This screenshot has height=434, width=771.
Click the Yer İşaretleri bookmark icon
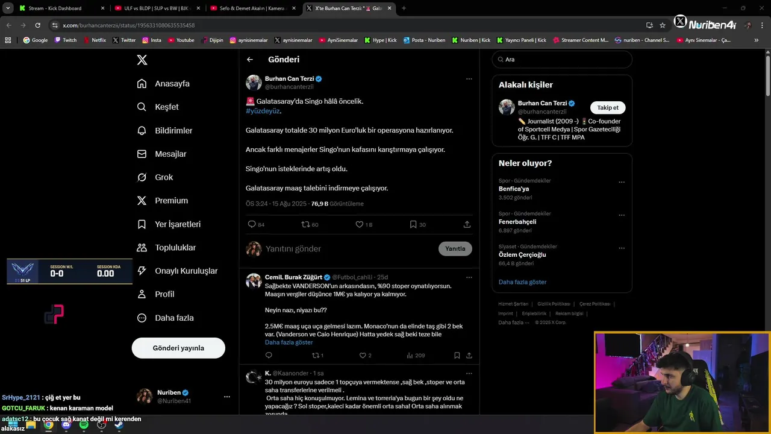pos(142,224)
